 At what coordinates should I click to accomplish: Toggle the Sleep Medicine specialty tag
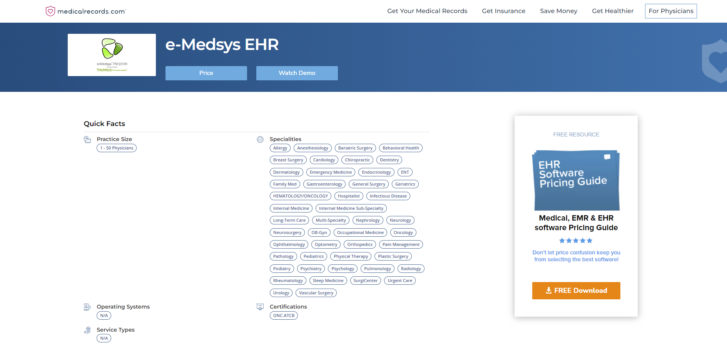pos(328,280)
